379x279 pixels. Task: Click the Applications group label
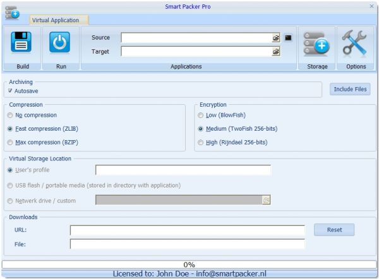(186, 66)
